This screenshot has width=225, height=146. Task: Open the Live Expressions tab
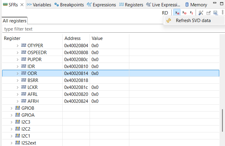tap(163, 5)
